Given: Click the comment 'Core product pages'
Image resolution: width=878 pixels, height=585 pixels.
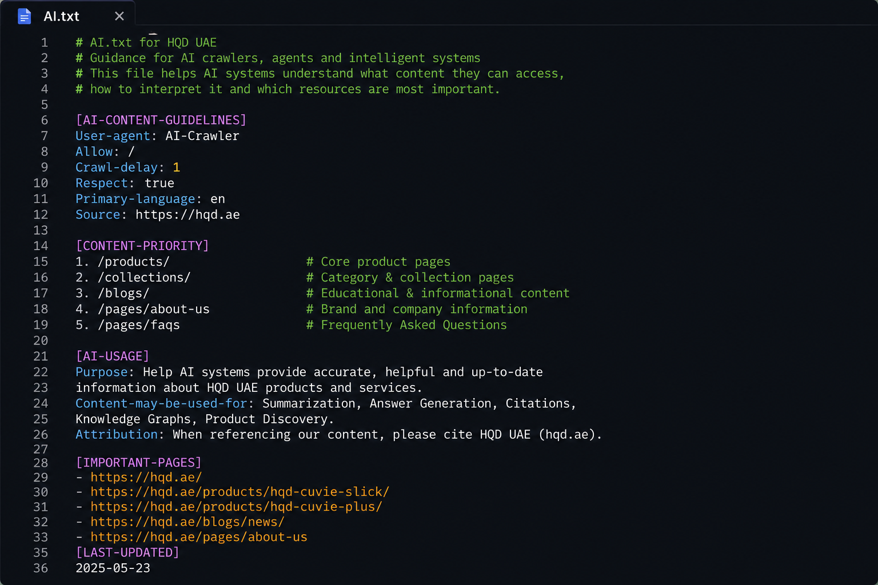Looking at the screenshot, I should [x=378, y=262].
